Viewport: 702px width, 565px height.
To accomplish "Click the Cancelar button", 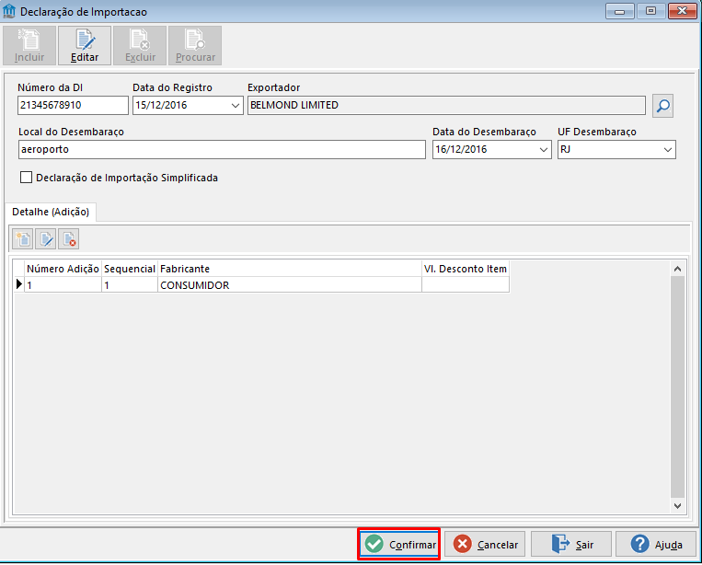I will [x=485, y=544].
